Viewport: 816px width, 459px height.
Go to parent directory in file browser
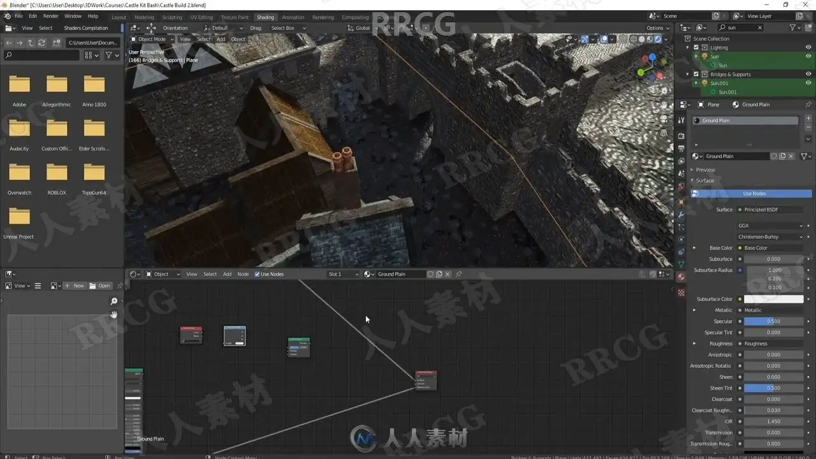(30, 43)
